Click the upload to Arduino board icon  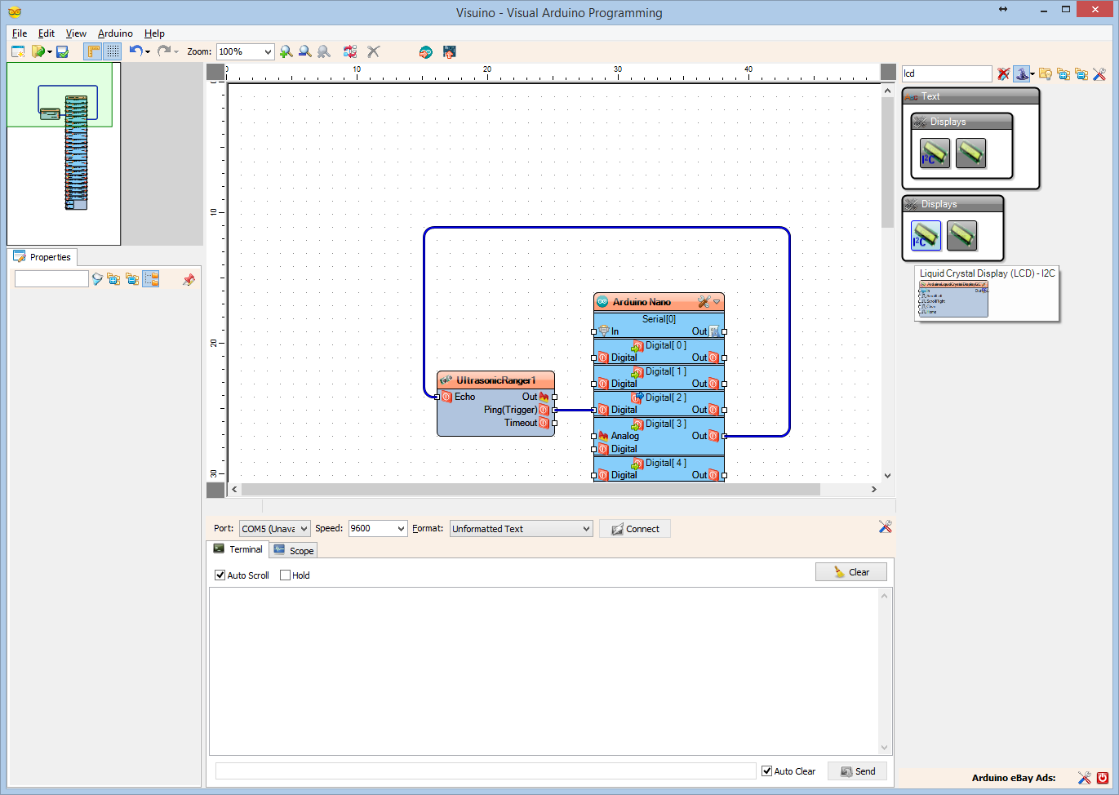(449, 51)
